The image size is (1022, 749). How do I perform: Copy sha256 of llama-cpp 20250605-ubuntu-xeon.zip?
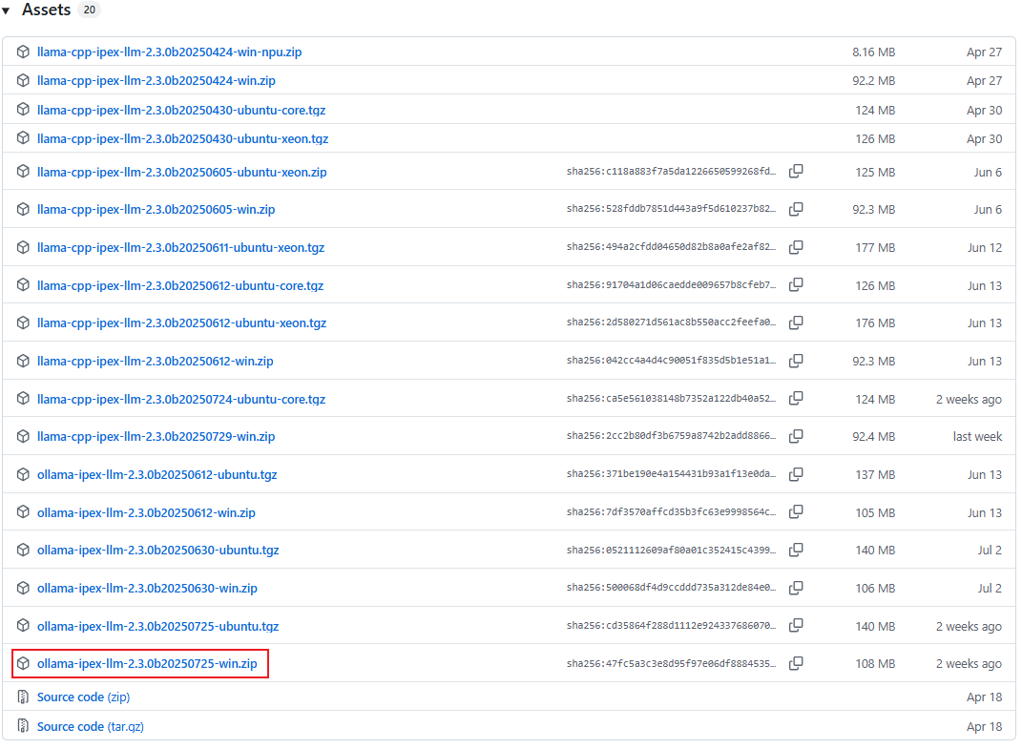click(x=796, y=172)
